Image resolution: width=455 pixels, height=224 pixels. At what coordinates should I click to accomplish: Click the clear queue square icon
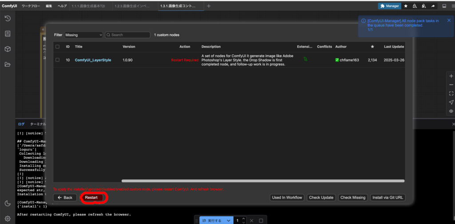[260, 220]
